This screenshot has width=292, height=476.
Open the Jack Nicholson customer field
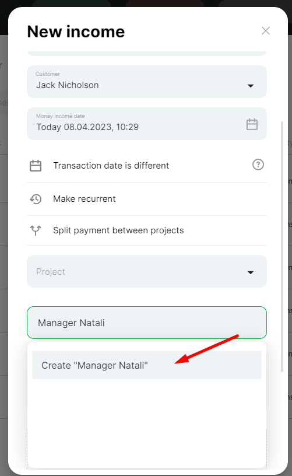tap(147, 82)
